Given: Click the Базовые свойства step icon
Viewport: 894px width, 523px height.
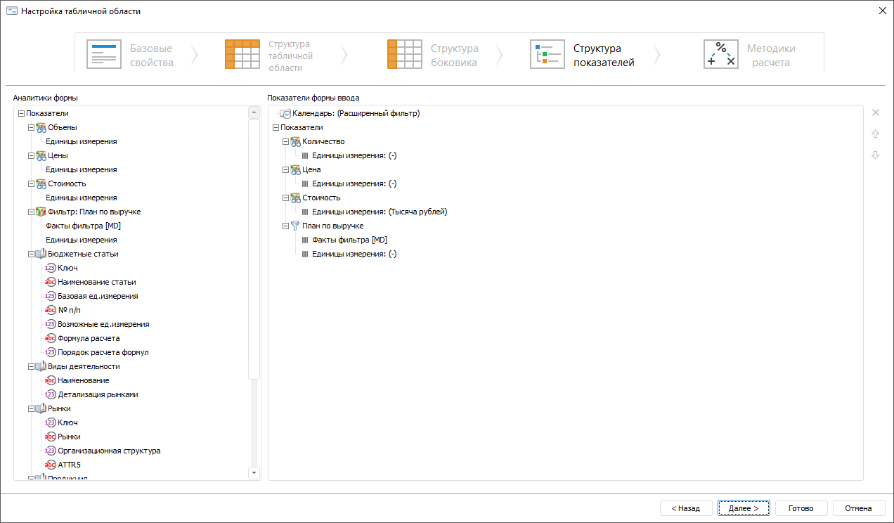Looking at the screenshot, I should (x=104, y=54).
